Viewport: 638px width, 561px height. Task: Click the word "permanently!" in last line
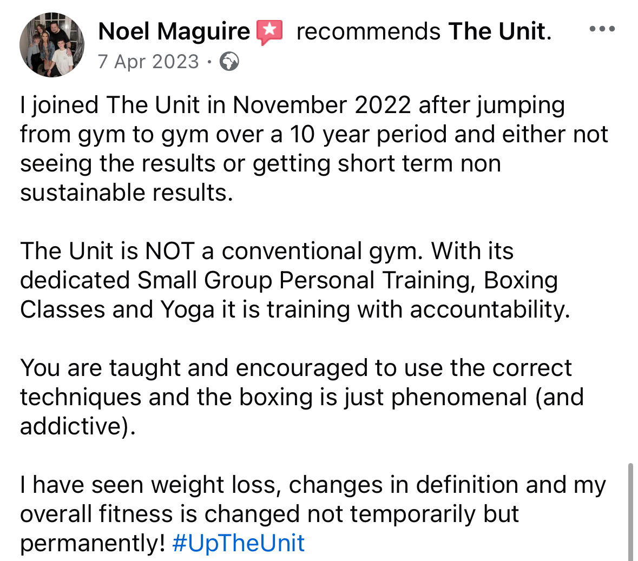click(x=93, y=543)
